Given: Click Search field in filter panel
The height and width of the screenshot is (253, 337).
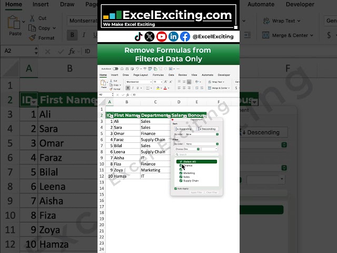Looking at the screenshot, I should point(196,154).
